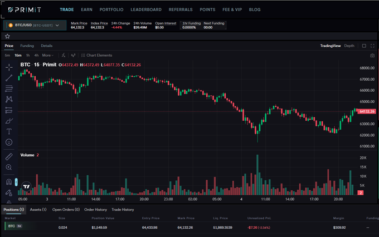Go to PORTFOLIO page

tap(111, 9)
